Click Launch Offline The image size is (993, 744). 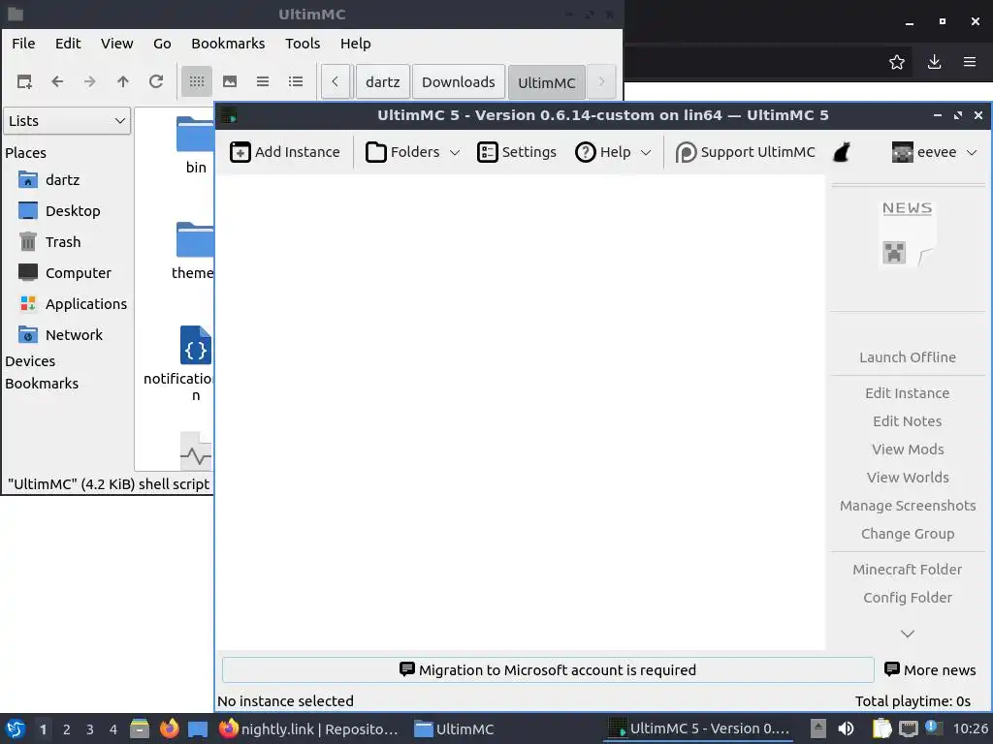point(908,357)
